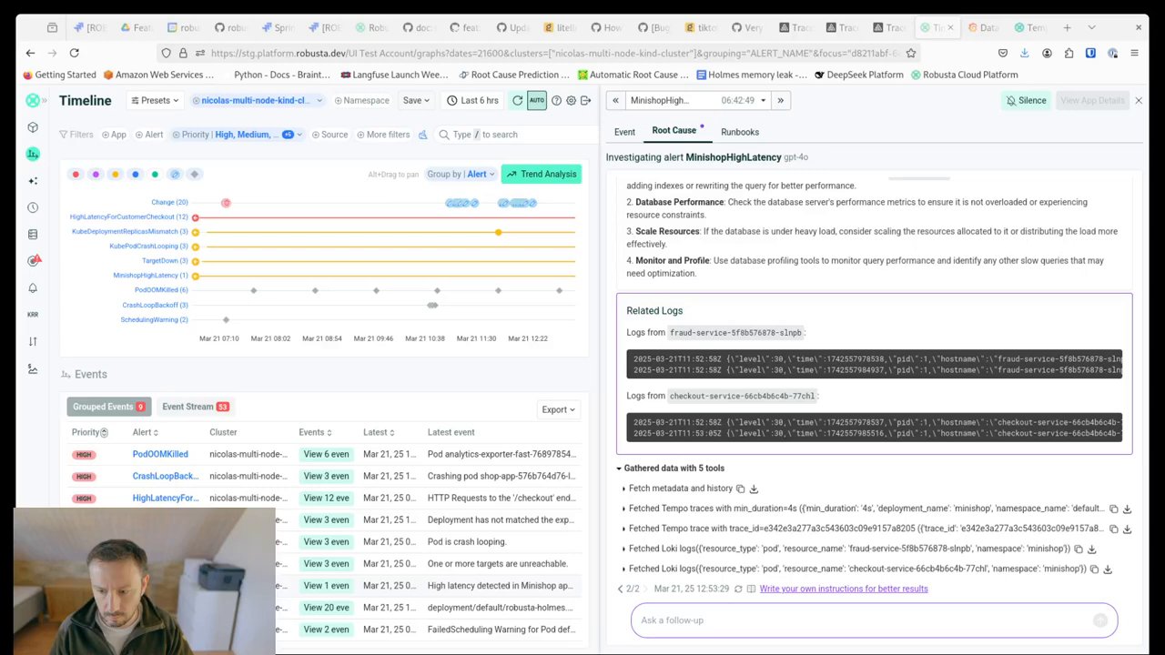Sort the table by Priority column

pos(90,432)
